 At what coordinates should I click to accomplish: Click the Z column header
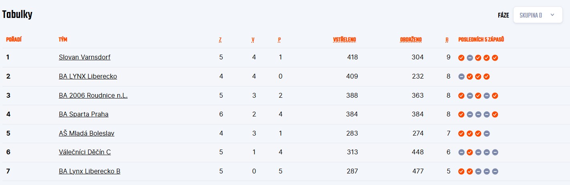(x=220, y=39)
